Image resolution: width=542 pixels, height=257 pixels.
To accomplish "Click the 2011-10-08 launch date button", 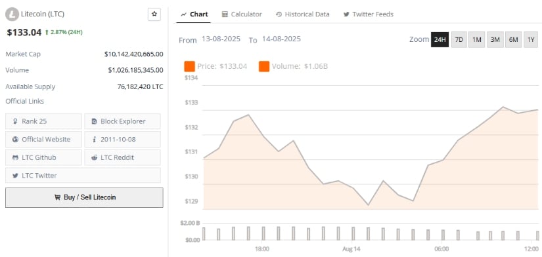I will click(x=122, y=140).
